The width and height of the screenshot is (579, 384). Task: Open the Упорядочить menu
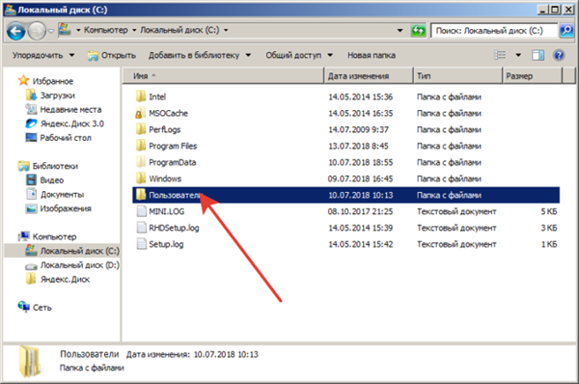click(43, 55)
